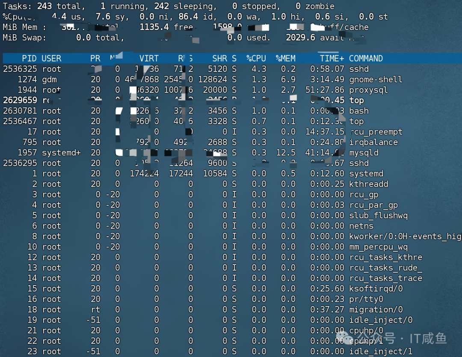The height and width of the screenshot is (357, 462).
Task: Click the VIRT column header
Action: point(149,58)
